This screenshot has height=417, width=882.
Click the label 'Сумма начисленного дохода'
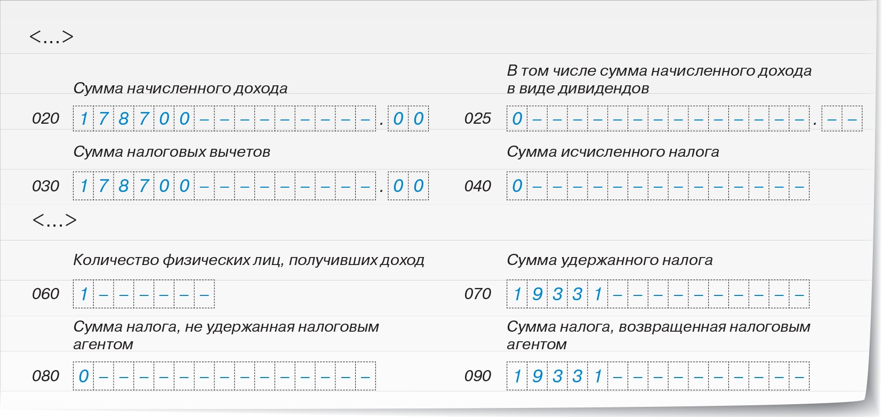pyautogui.click(x=180, y=89)
